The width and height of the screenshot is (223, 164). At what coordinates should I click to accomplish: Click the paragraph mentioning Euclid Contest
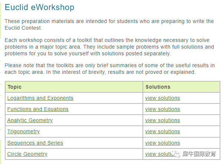[109, 24]
